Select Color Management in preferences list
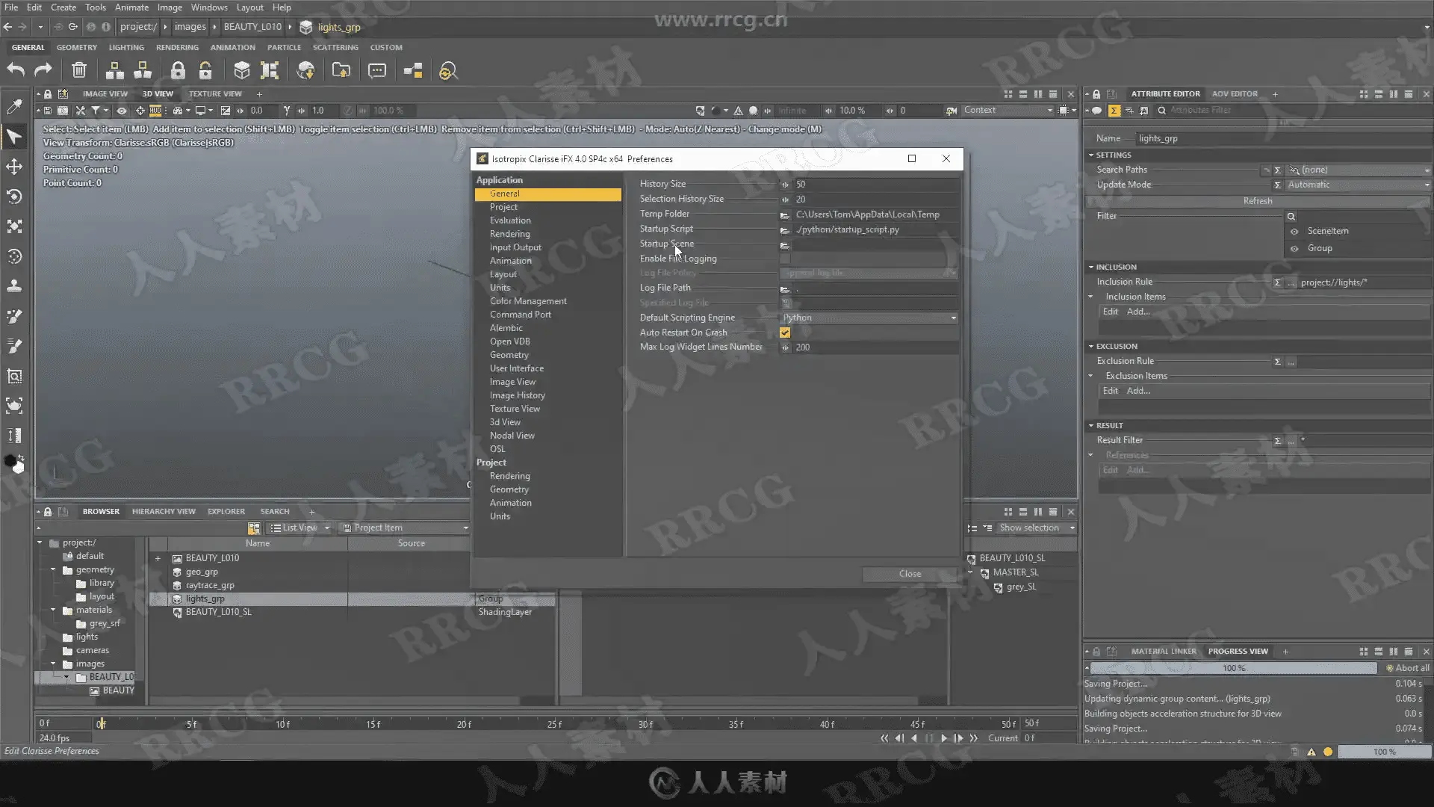 528,301
